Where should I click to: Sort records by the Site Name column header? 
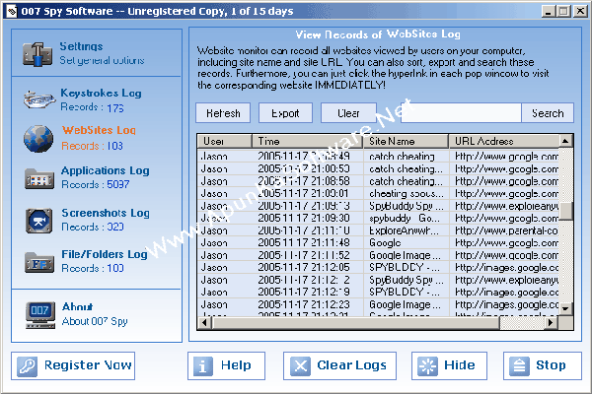(x=406, y=141)
